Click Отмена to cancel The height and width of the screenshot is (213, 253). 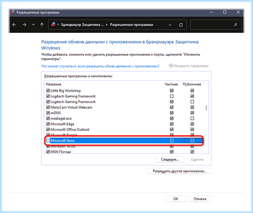pyautogui.click(x=200, y=199)
